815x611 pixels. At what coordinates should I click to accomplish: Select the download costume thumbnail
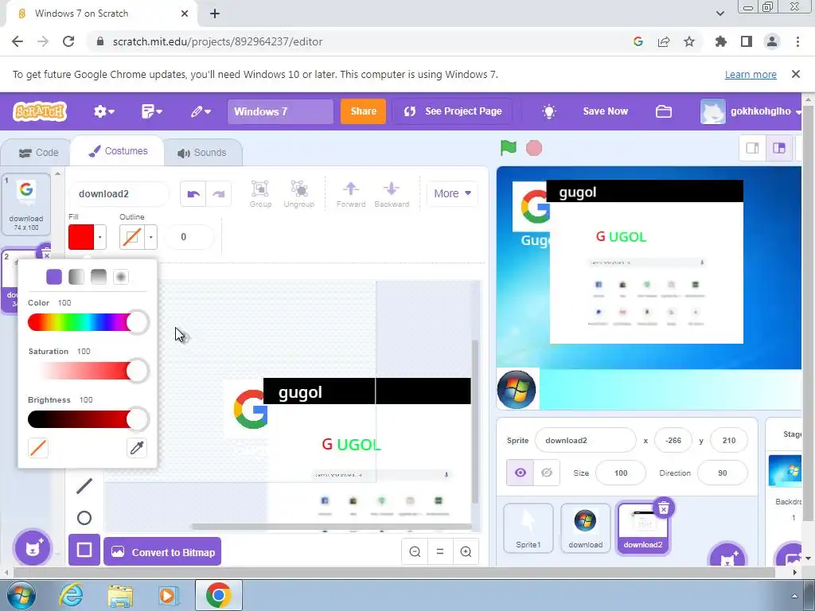26,204
